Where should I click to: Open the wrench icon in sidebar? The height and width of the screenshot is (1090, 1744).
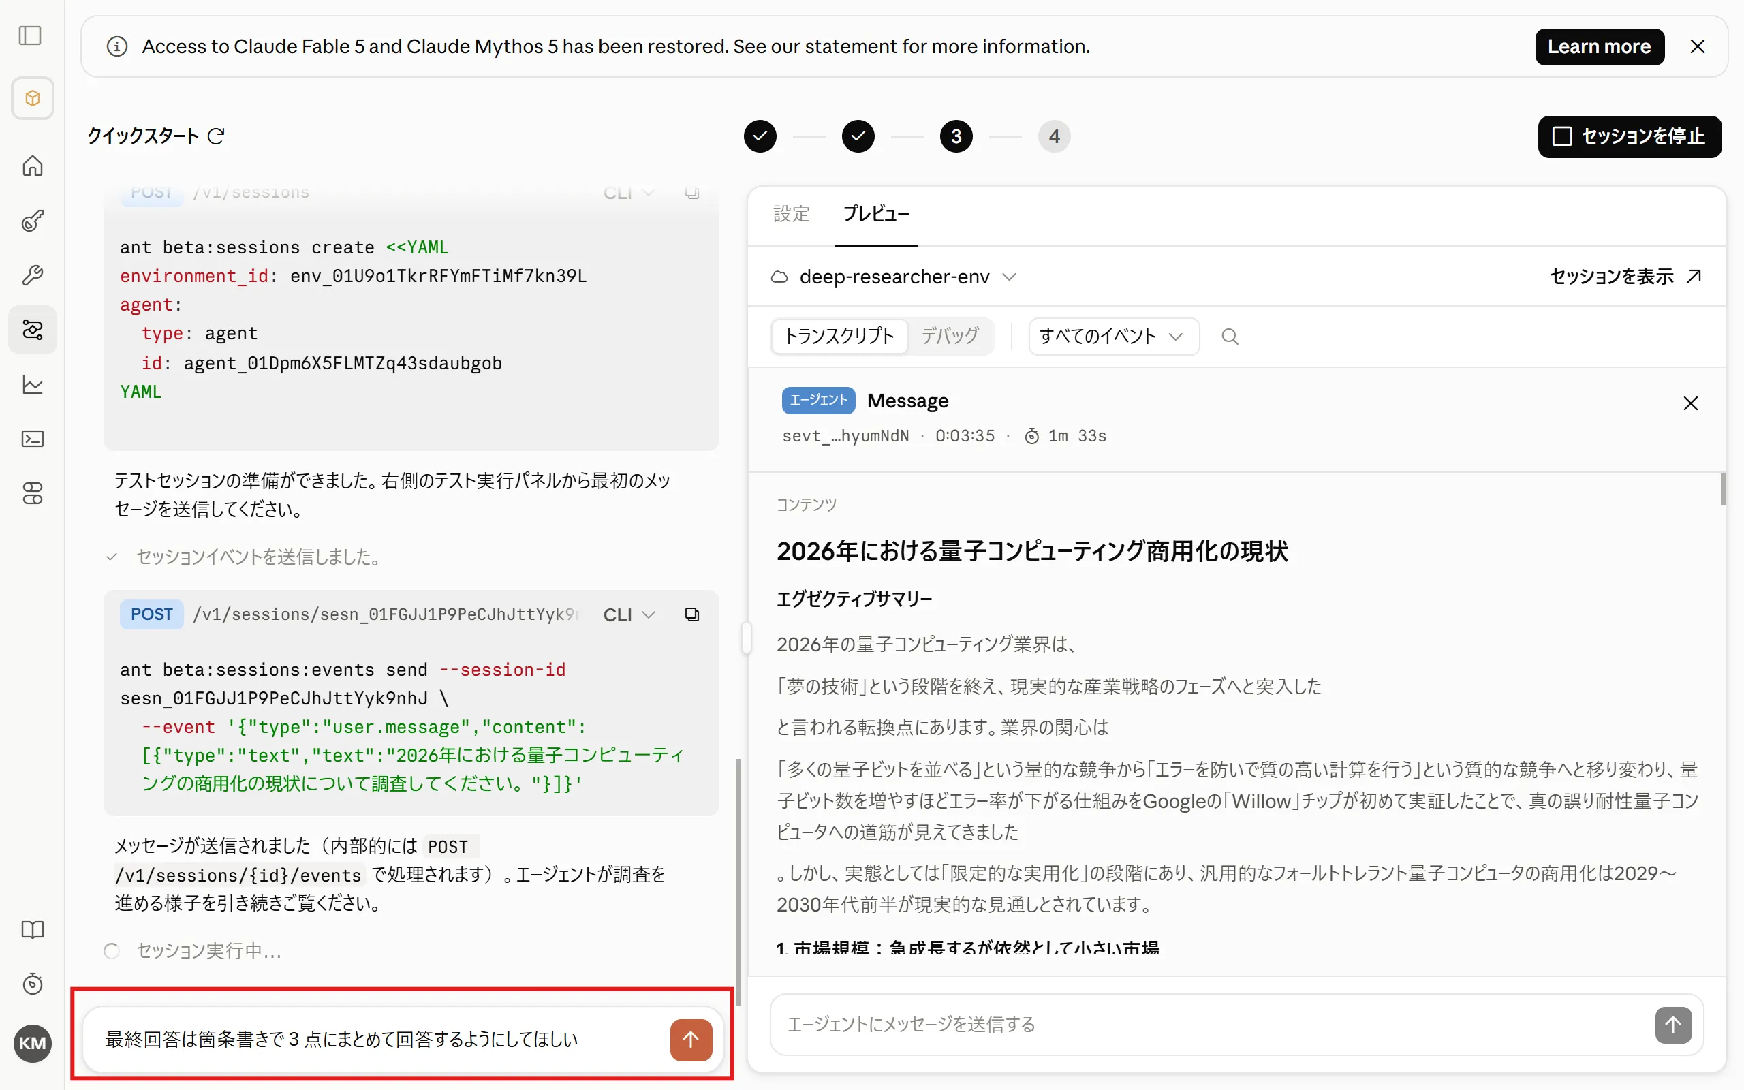(33, 275)
